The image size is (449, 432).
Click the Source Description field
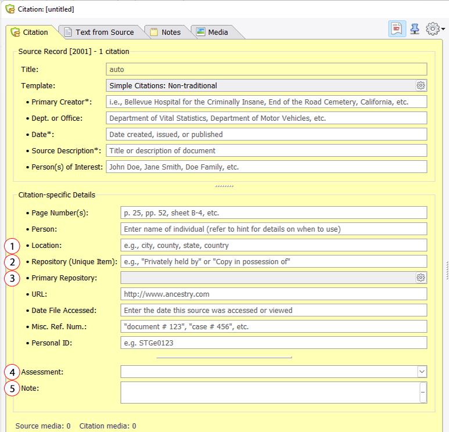coord(266,150)
